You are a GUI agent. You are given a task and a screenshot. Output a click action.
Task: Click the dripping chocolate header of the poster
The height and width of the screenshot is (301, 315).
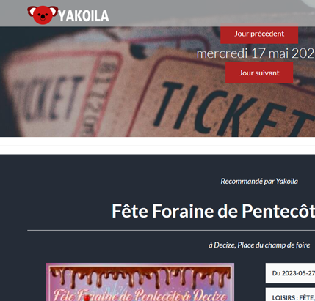pyautogui.click(x=140, y=276)
